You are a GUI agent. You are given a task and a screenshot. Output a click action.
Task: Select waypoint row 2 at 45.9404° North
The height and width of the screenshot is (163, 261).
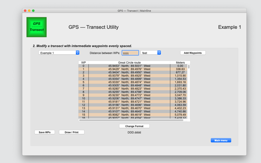pyautogui.click(x=133, y=72)
